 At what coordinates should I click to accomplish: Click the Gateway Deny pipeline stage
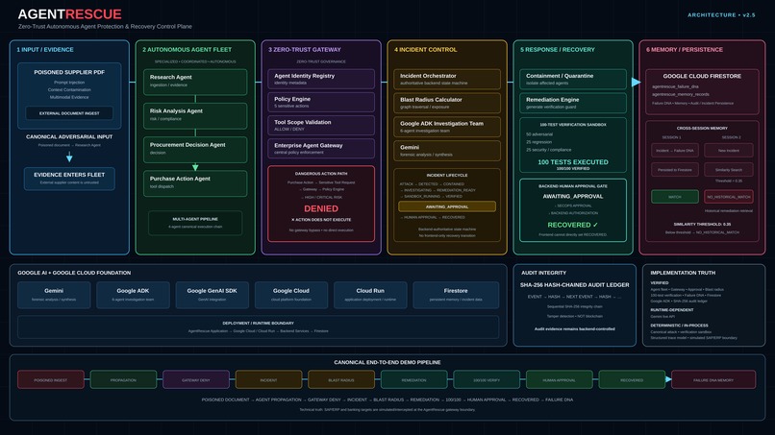[196, 379]
